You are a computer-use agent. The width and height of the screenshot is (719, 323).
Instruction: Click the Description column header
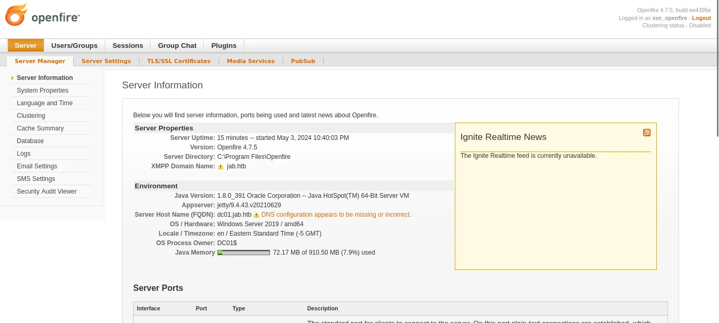[323, 308]
